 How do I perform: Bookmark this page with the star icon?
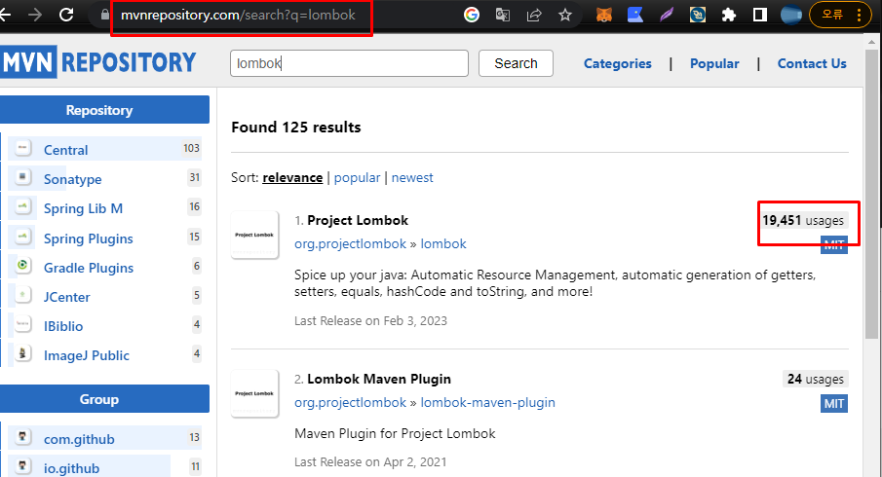[x=564, y=15]
